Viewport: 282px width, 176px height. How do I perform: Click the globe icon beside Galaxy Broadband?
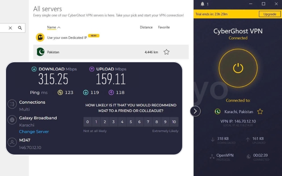pyautogui.click(x=12, y=120)
